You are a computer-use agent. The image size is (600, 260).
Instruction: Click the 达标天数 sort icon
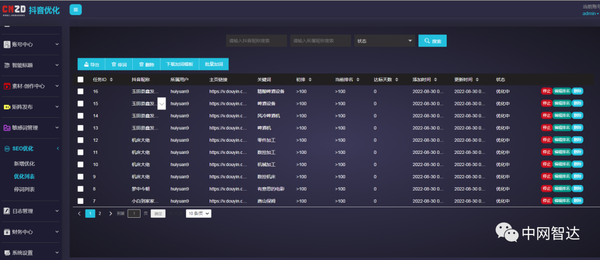coord(398,79)
